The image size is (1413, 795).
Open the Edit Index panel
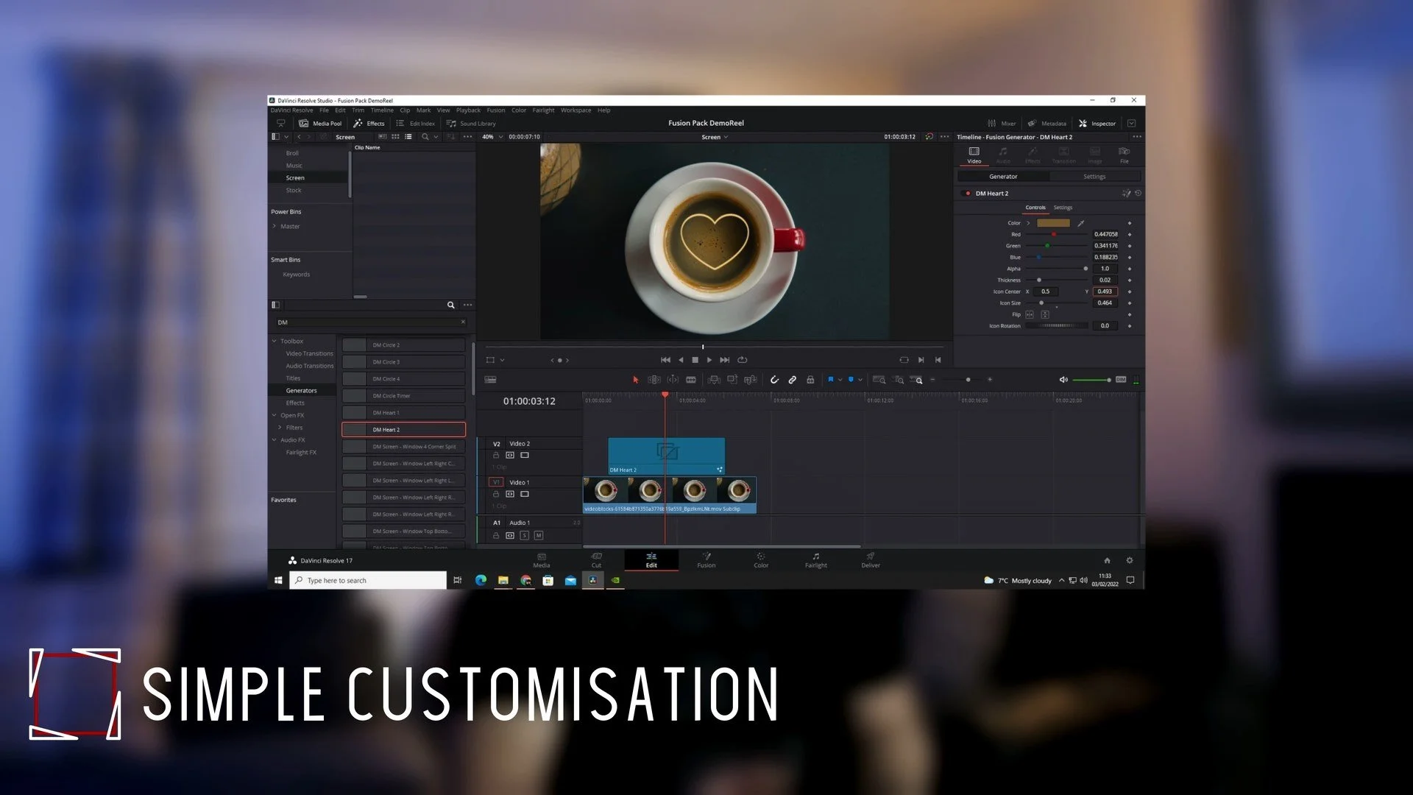pos(416,124)
